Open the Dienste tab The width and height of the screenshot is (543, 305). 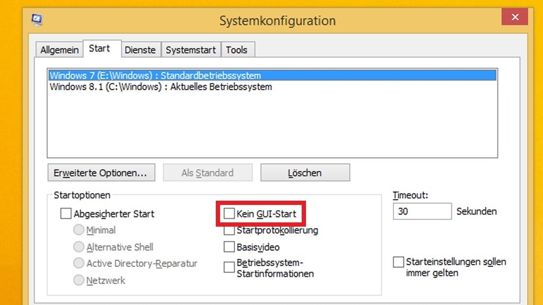click(140, 50)
